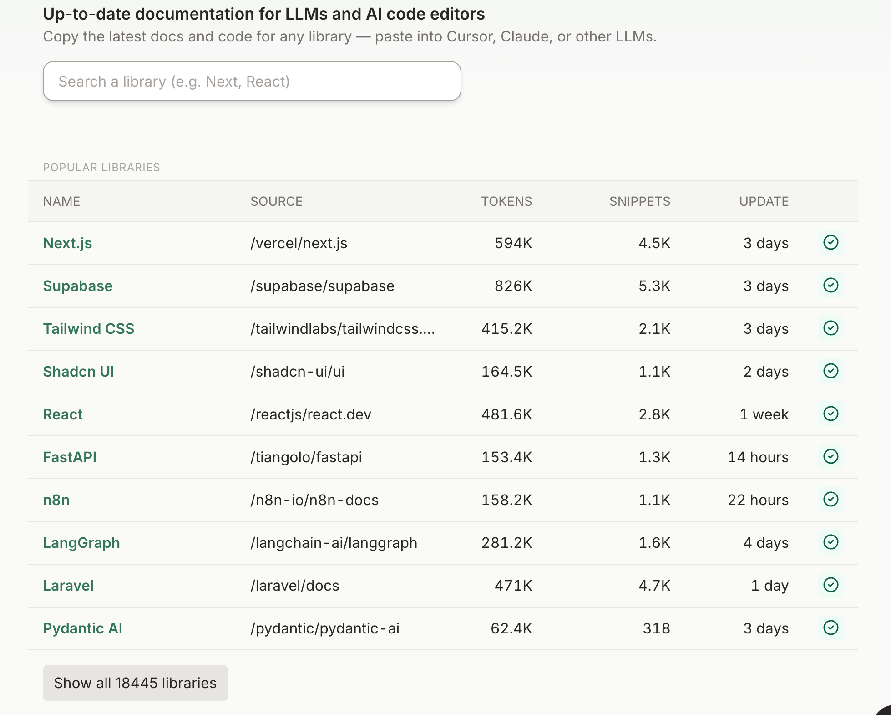Click the 2.8K snippets value
This screenshot has width=891, height=715.
click(654, 414)
